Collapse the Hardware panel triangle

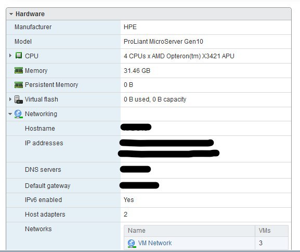click(11, 14)
